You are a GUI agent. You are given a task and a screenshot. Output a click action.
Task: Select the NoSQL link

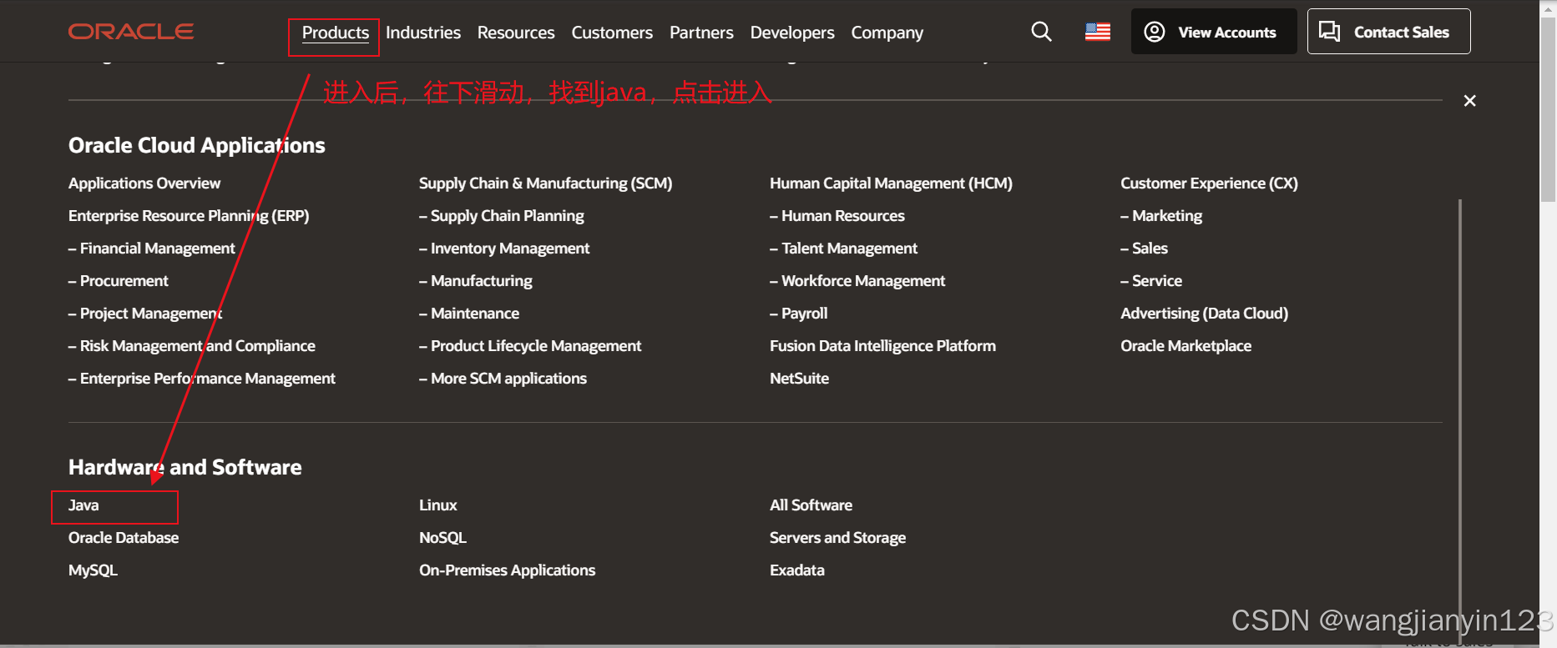pyautogui.click(x=442, y=538)
